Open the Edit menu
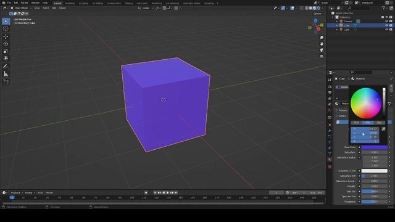Screen dimensions: 395x222 click(16, 2)
